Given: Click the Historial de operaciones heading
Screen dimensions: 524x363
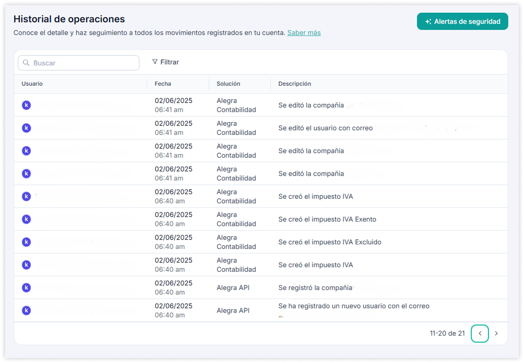Looking at the screenshot, I should [69, 19].
